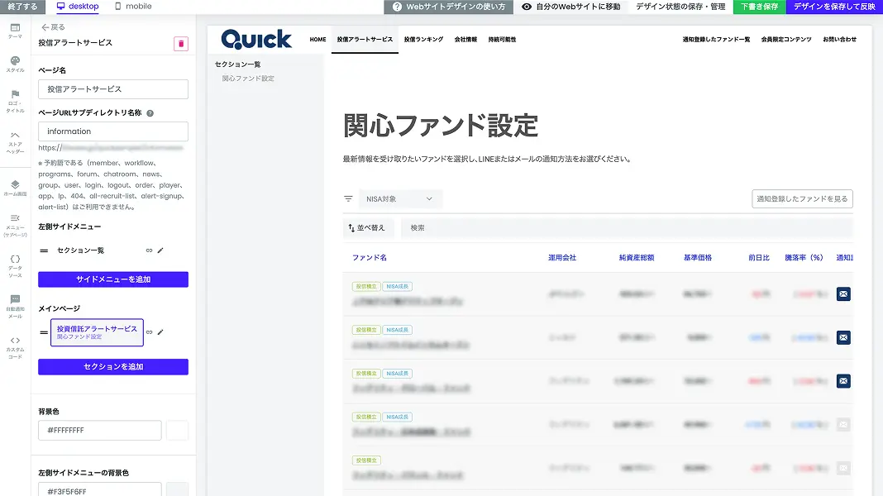Open the HOME menu item
Screen dimensions: 883x496
tap(317, 40)
